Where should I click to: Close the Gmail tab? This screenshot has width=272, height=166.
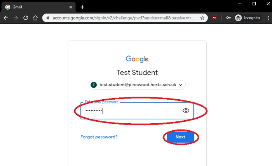coord(70,7)
